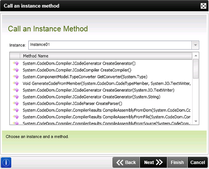Image resolution: width=209 pixels, height=169 pixels.
Task: Go to the Next step
Action: click(x=153, y=162)
